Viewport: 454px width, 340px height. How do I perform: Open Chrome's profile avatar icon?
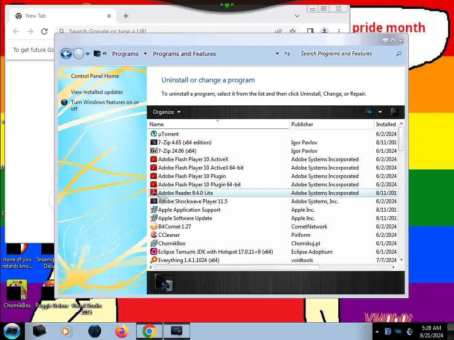(324, 31)
